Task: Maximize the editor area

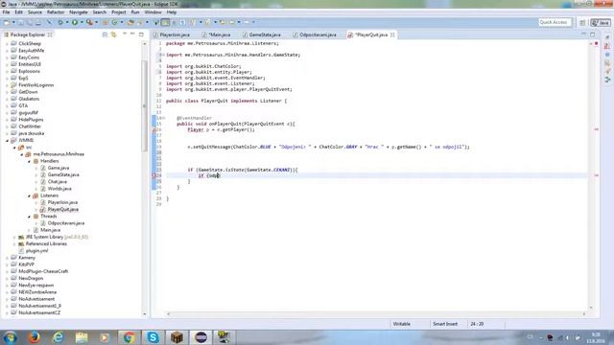Action: pos(593,34)
